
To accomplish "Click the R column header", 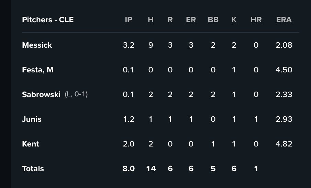I will coord(170,20).
